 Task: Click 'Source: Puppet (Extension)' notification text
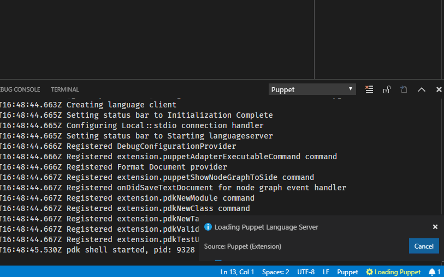pyautogui.click(x=242, y=246)
